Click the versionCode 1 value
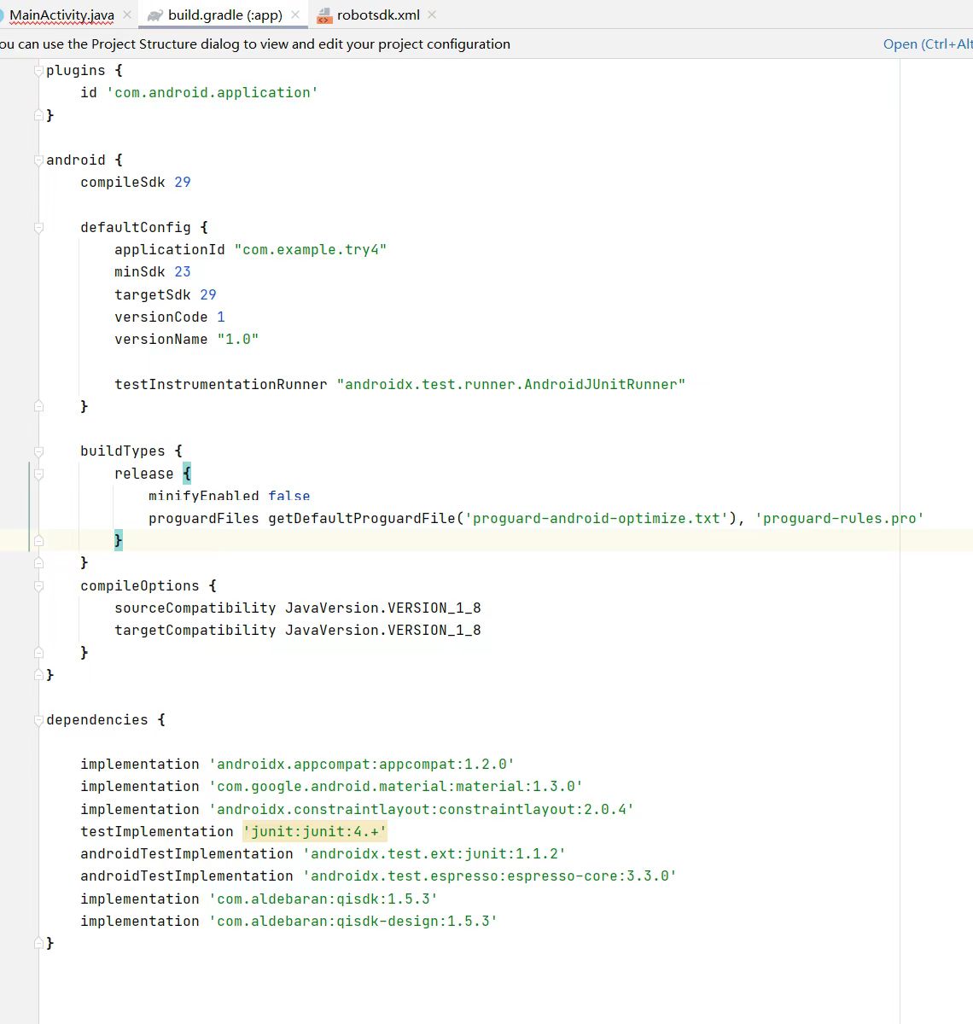The height and width of the screenshot is (1024, 973). [221, 317]
